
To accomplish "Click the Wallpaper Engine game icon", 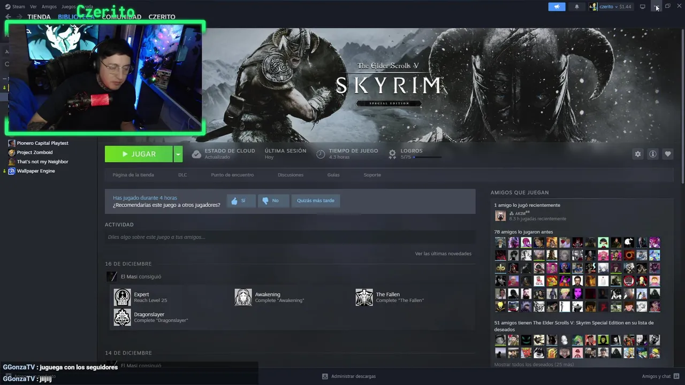I will [11, 171].
